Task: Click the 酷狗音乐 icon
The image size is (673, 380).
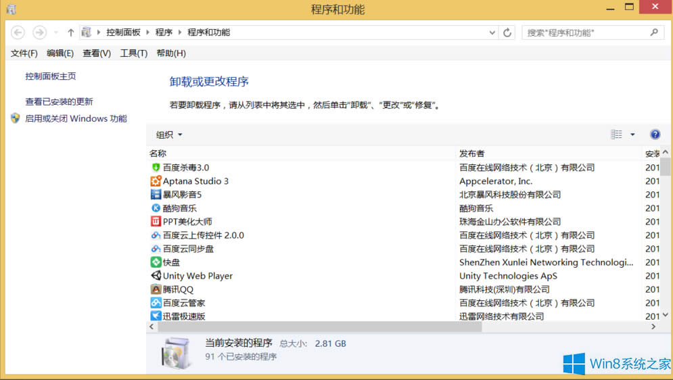Action: 156,208
